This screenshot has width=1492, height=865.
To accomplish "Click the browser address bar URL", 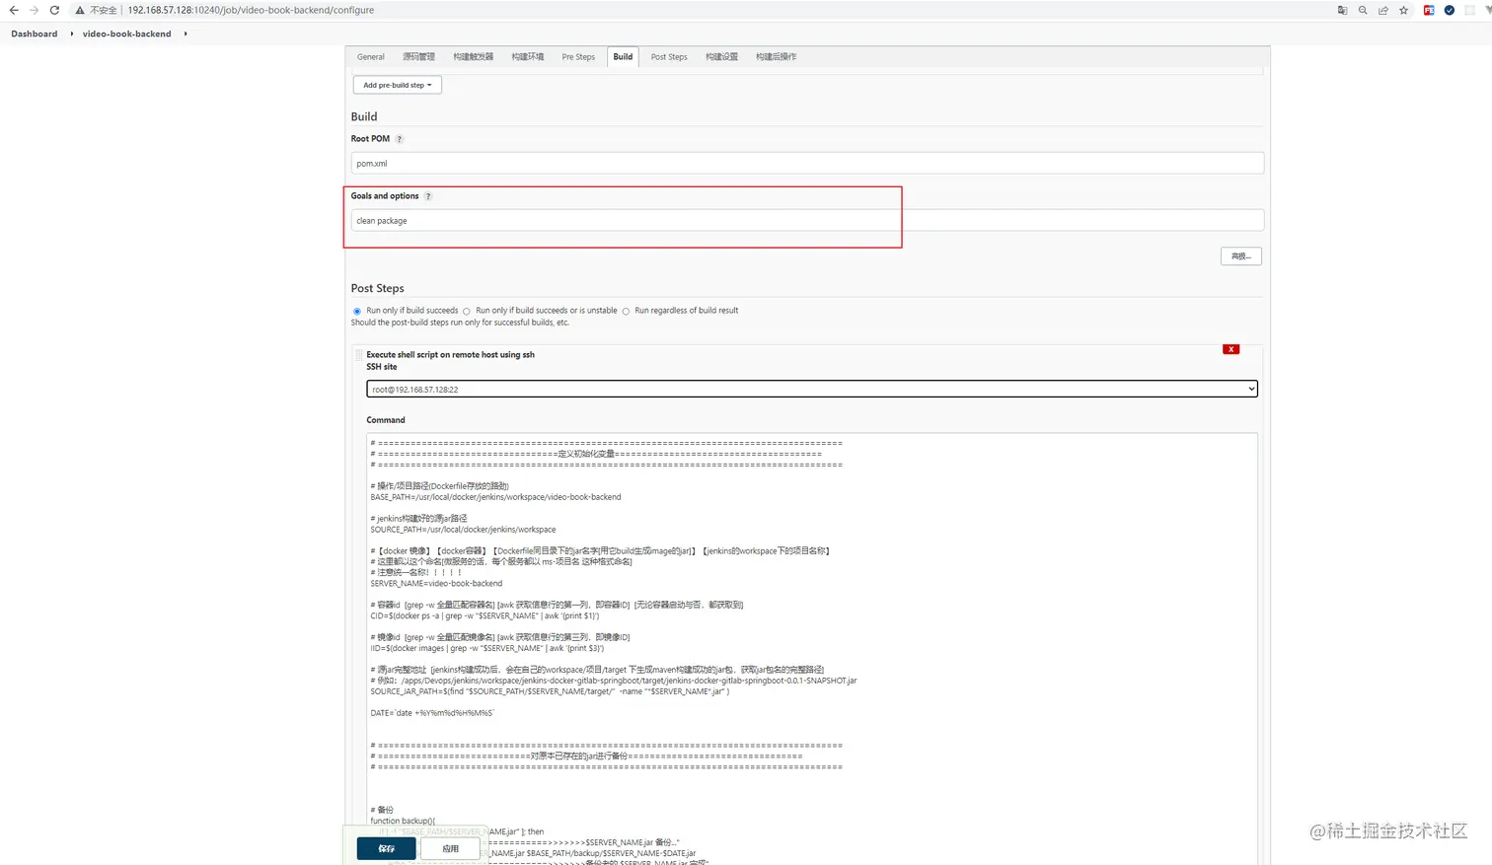I will coord(251,10).
